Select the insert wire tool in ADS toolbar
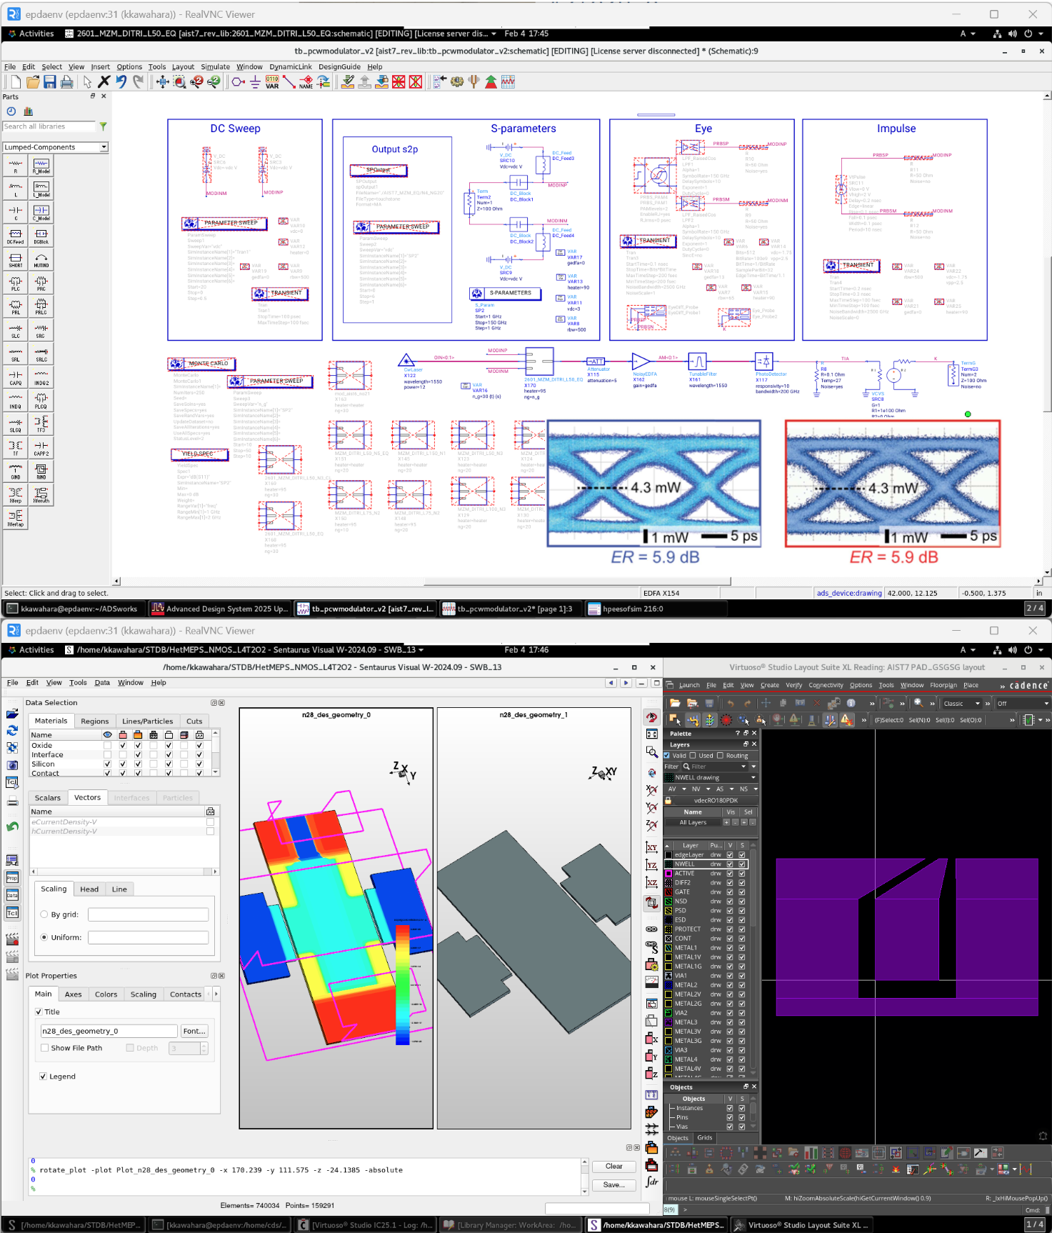Image resolution: width=1052 pixels, height=1233 pixels. [289, 82]
